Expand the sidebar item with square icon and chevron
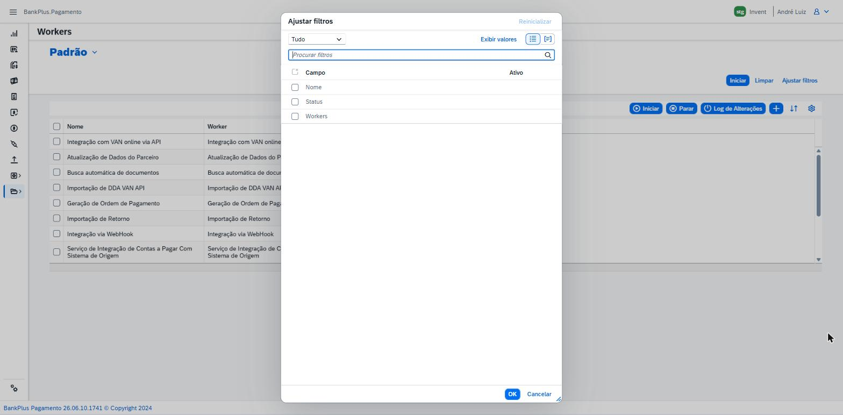843x415 pixels. 16,176
